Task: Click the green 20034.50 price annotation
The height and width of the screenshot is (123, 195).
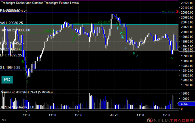Action: point(105,22)
